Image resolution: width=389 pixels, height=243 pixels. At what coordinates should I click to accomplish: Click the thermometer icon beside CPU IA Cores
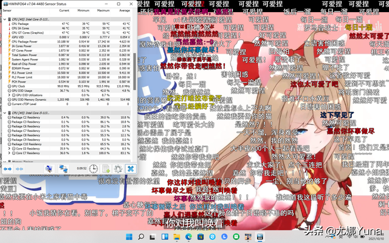point(10,29)
